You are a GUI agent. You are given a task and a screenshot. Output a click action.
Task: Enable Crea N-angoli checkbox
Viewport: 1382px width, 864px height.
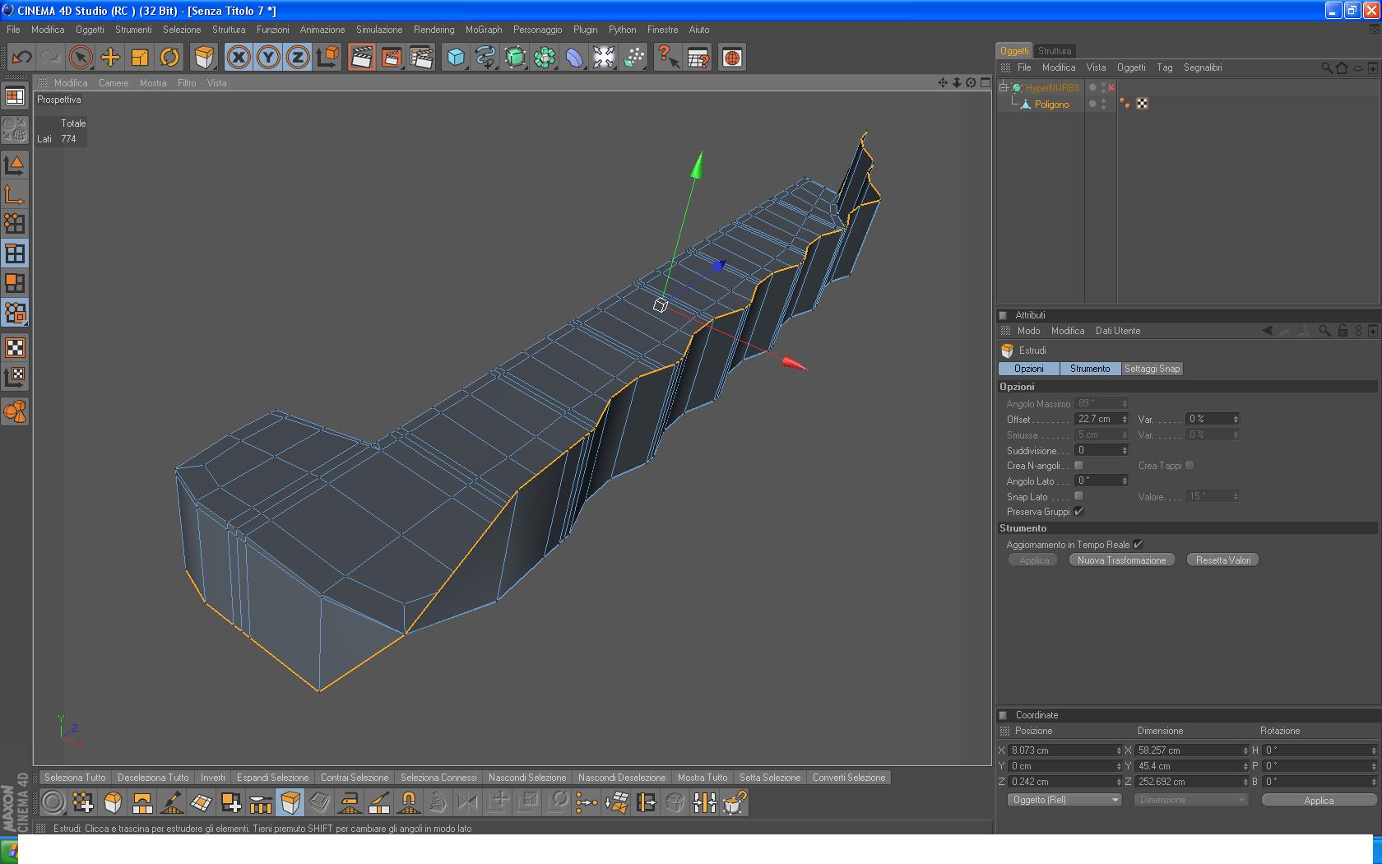[x=1078, y=466]
